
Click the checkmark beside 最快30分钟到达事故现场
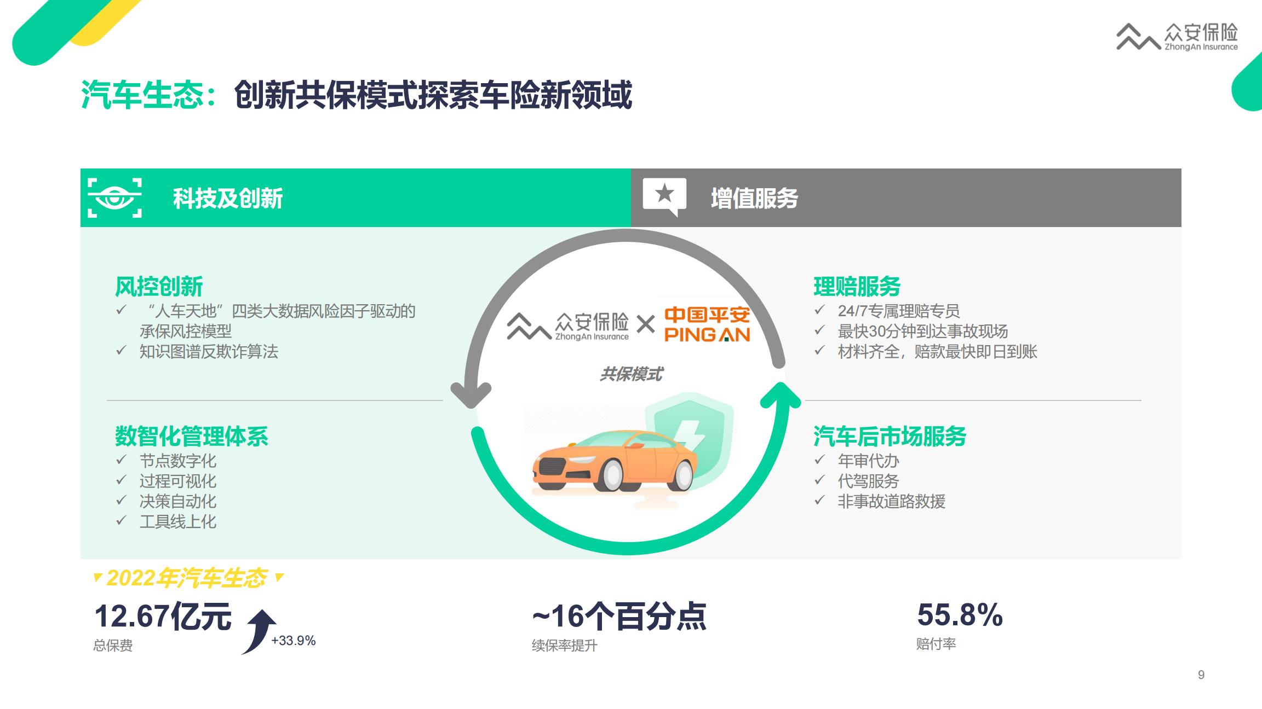(819, 330)
